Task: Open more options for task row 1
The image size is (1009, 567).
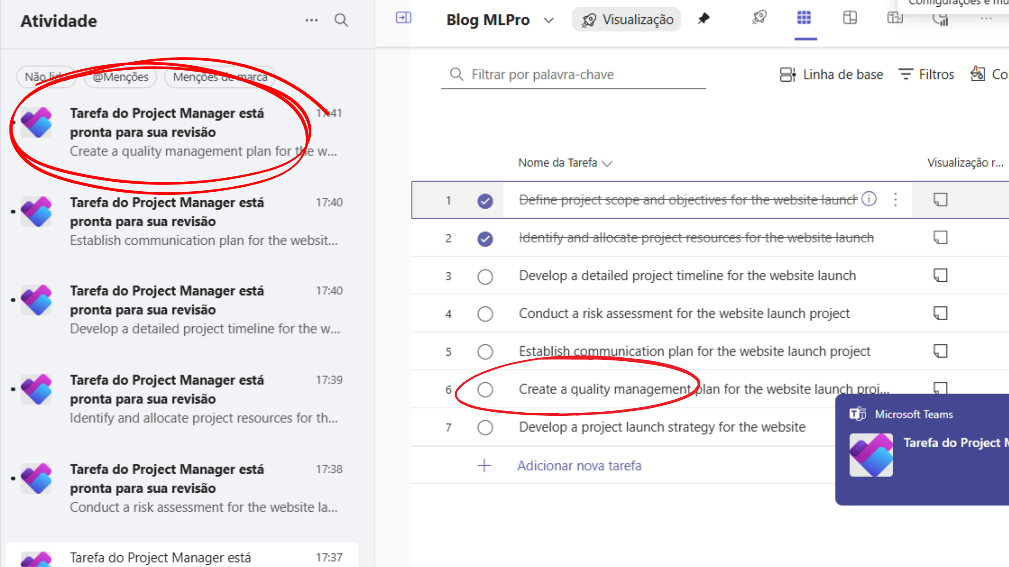Action: point(895,199)
